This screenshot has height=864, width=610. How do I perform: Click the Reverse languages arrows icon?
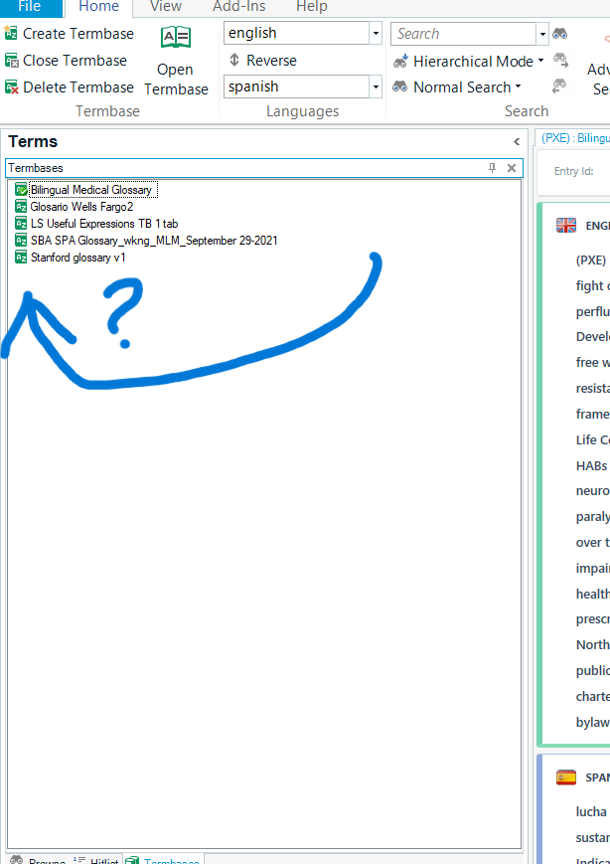click(234, 60)
